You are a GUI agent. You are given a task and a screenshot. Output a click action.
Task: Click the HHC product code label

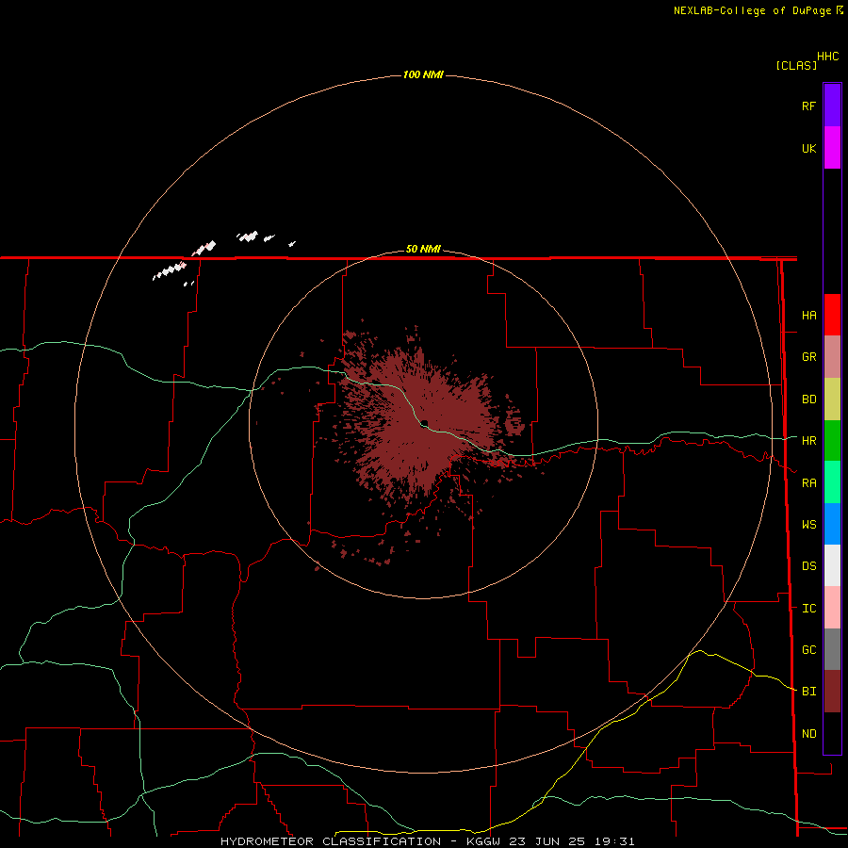[x=827, y=57]
